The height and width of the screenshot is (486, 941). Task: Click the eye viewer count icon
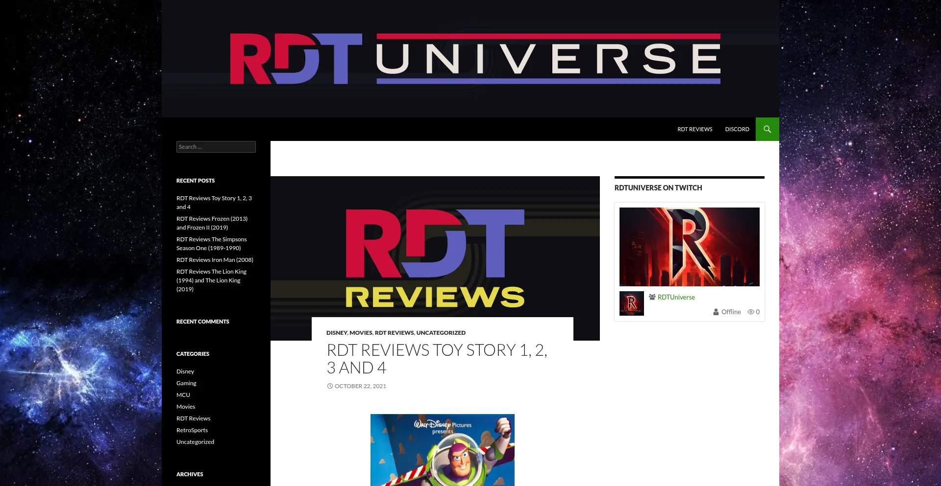[x=750, y=312]
